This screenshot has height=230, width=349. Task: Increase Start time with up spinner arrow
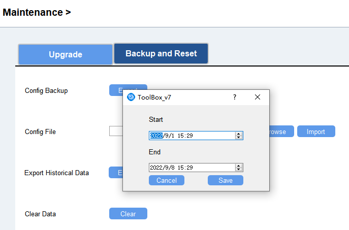[238, 134]
